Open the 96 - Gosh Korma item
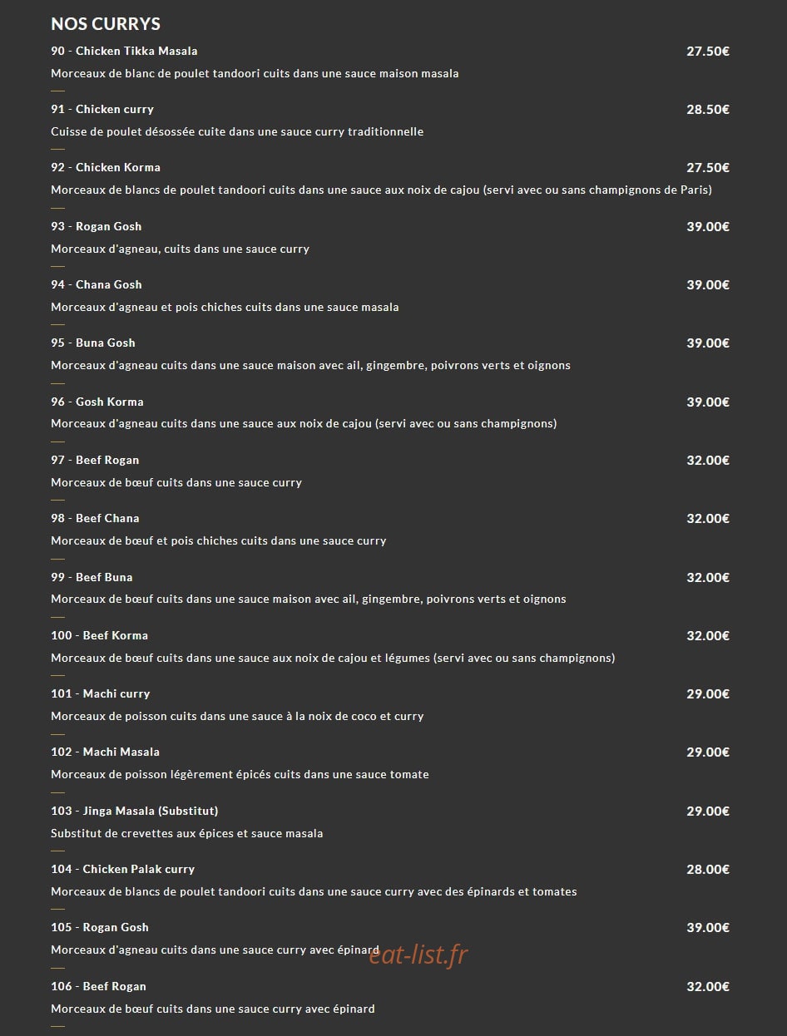Viewport: 787px width, 1036px height. (x=97, y=402)
